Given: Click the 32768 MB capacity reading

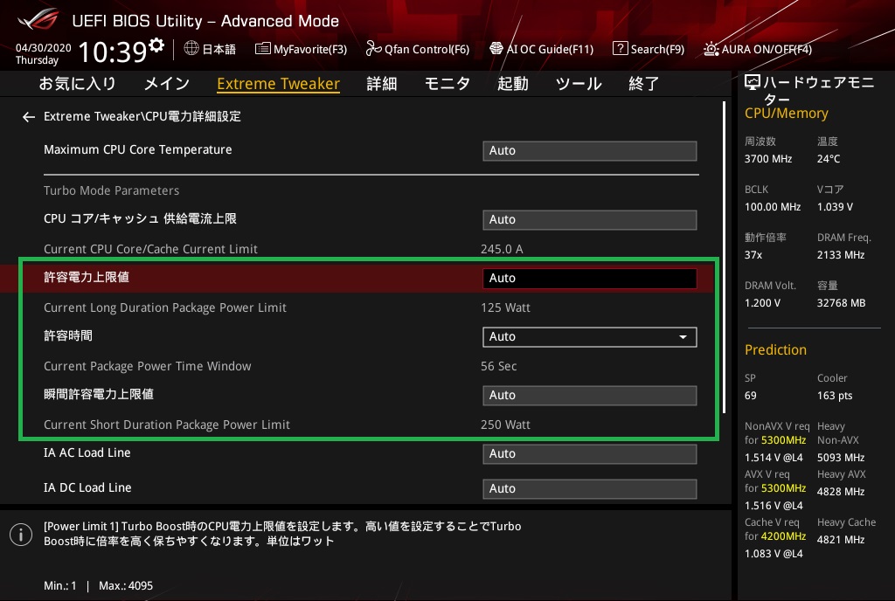Looking at the screenshot, I should coord(842,303).
